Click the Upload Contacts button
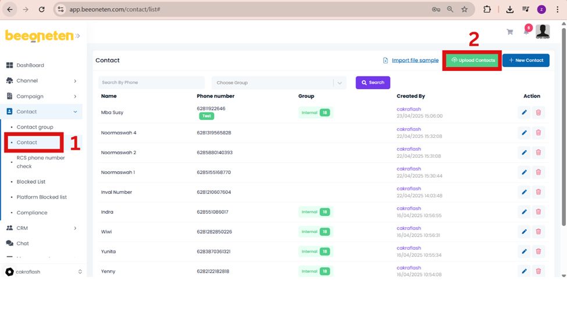The width and height of the screenshot is (567, 319). (x=472, y=60)
